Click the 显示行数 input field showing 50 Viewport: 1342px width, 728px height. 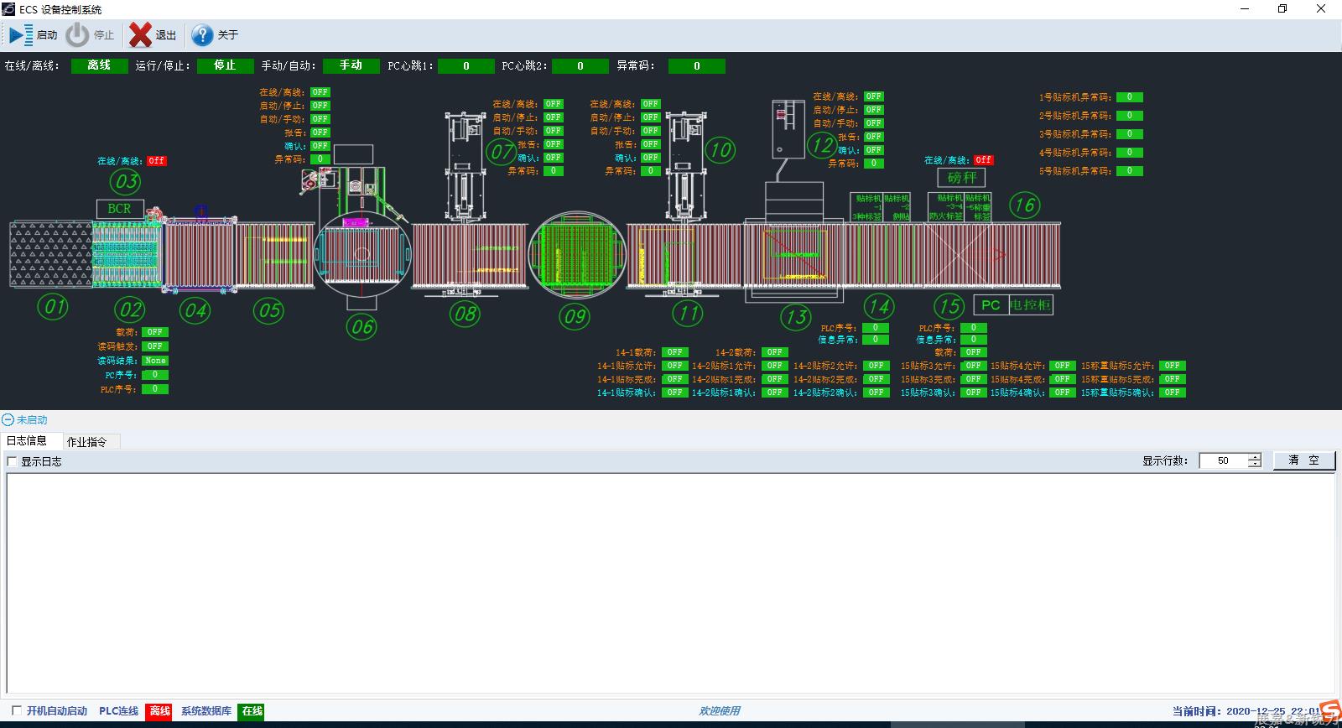click(1223, 460)
